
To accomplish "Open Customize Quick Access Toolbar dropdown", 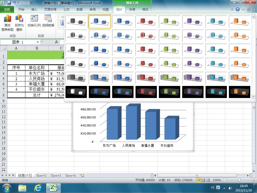I will (x=31, y=3).
